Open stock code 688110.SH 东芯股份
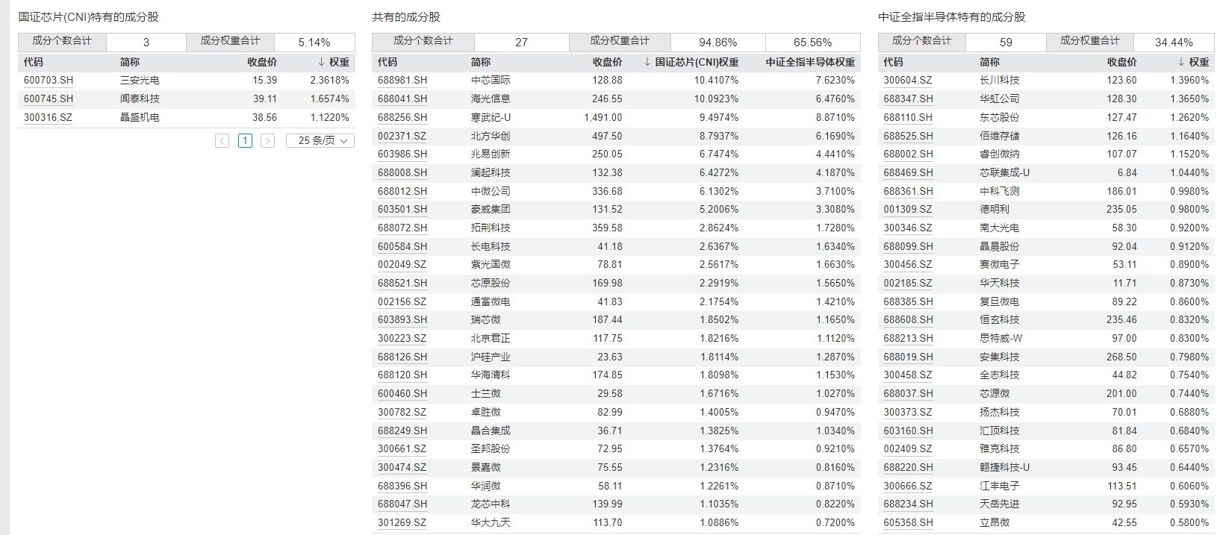This screenshot has width=1223, height=535. coord(908,117)
